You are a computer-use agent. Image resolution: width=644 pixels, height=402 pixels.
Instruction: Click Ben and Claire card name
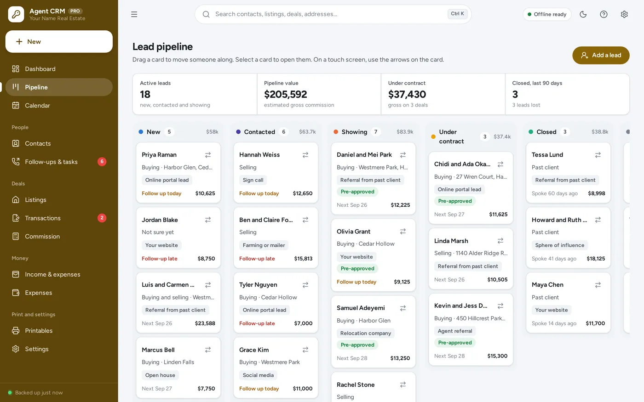pos(266,220)
